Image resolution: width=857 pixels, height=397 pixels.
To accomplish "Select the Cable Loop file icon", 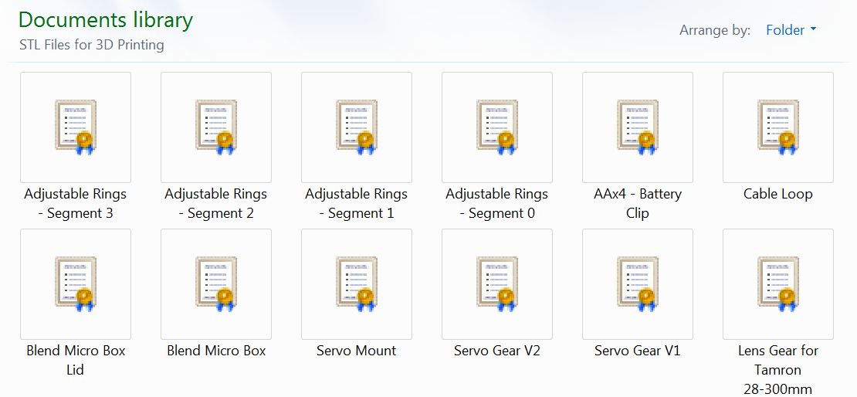I will pyautogui.click(x=777, y=127).
